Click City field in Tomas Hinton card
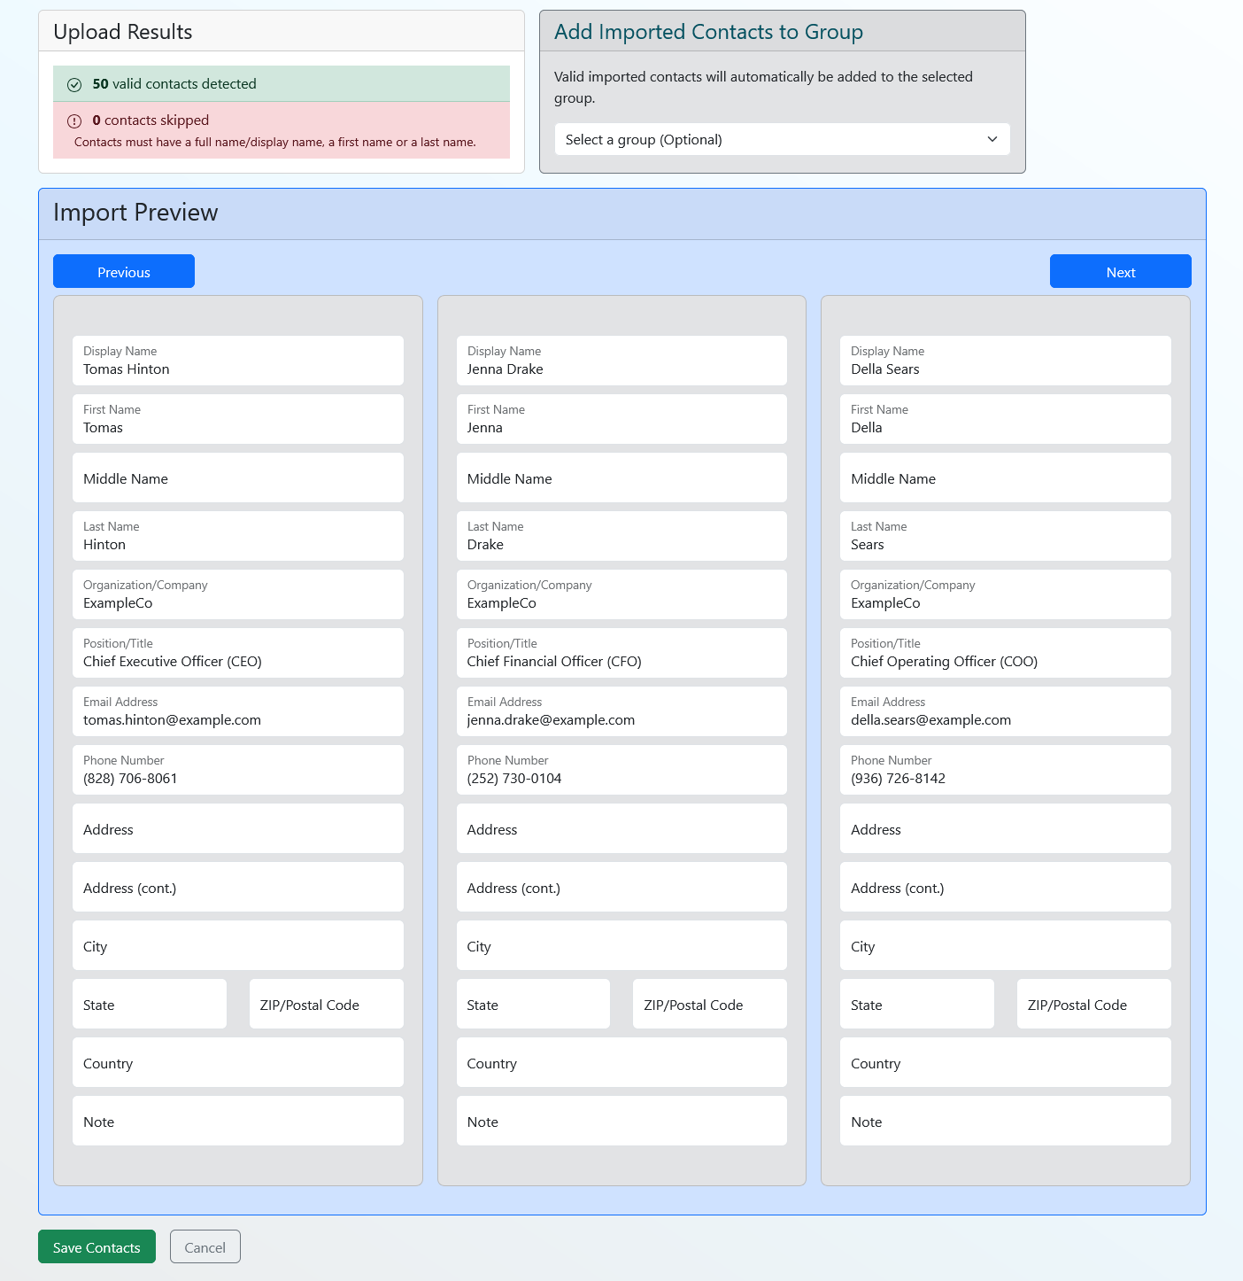The image size is (1243, 1281). pos(238,945)
